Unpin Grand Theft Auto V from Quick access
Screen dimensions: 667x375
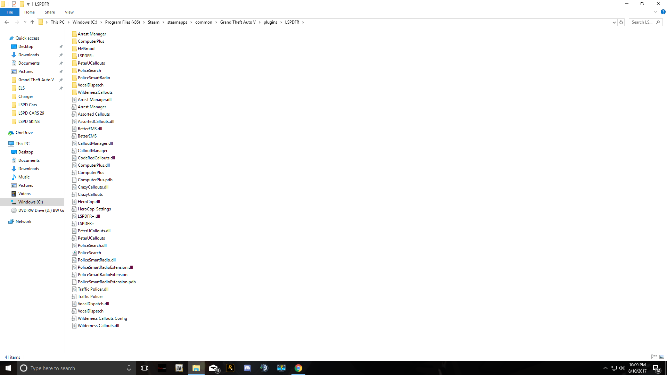(61, 80)
